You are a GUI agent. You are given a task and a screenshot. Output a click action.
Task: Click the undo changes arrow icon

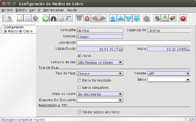coord(9,18)
